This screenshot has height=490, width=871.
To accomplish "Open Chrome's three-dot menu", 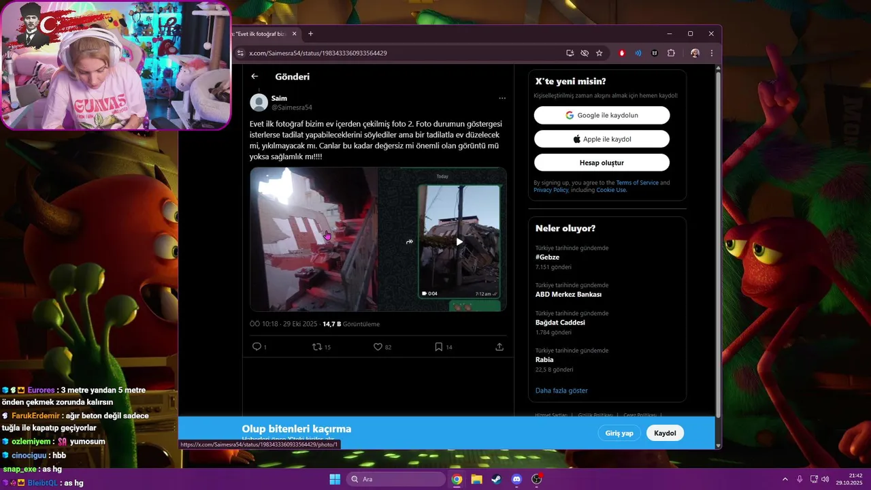I will (x=712, y=53).
